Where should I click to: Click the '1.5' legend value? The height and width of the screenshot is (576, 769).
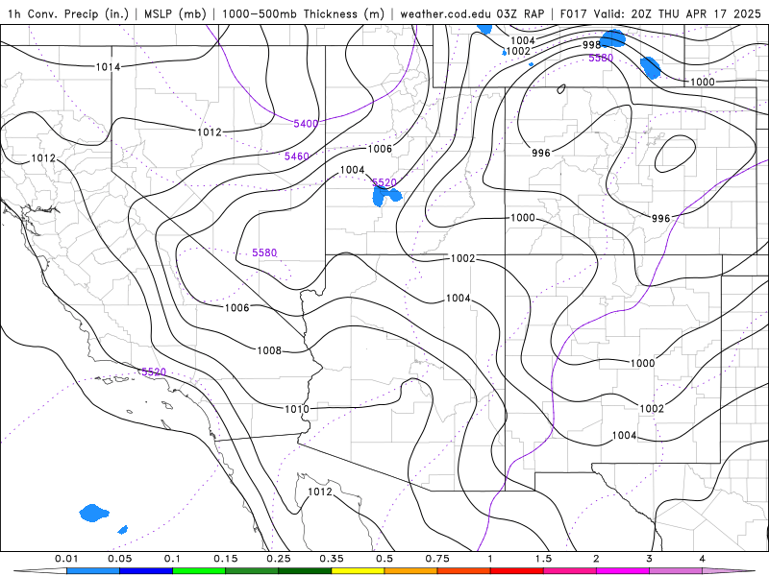click(543, 559)
